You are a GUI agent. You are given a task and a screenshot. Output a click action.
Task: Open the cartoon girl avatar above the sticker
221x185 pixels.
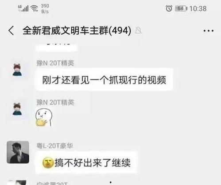(17, 109)
